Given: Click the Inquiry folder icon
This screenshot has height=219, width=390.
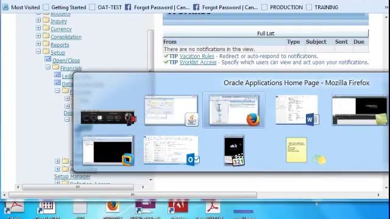Looking at the screenshot, I should click(46, 19).
